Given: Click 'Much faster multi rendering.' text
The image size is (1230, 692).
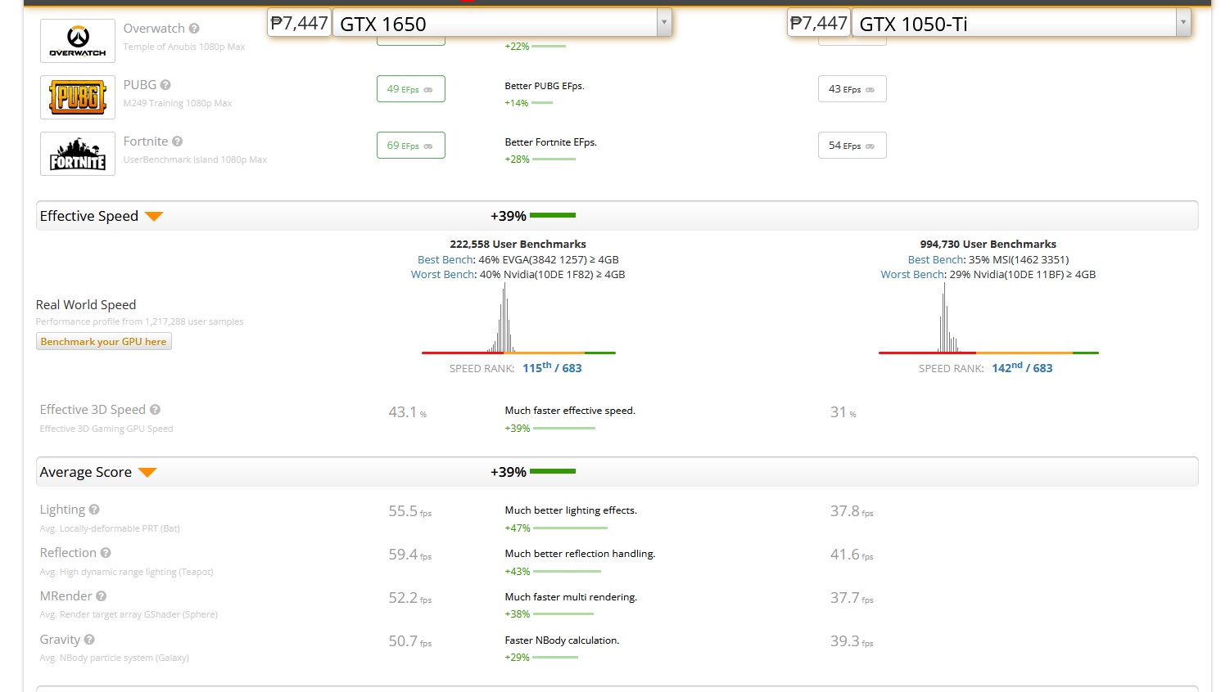Looking at the screenshot, I should coord(571,597).
